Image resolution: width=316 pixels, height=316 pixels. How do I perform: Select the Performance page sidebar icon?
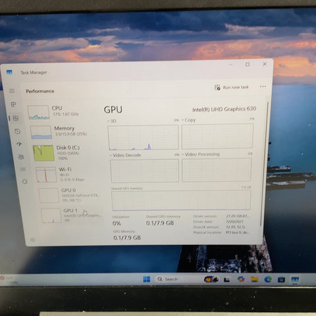16,118
